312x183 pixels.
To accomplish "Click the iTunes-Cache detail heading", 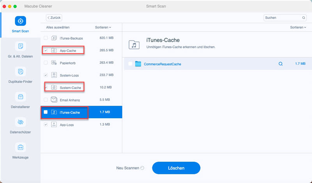I will (x=163, y=40).
